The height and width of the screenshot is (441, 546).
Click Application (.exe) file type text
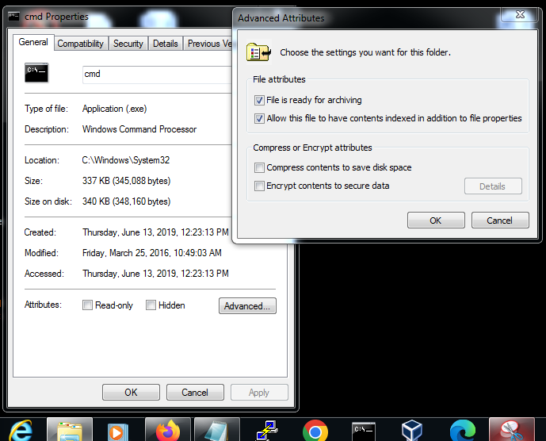point(115,109)
